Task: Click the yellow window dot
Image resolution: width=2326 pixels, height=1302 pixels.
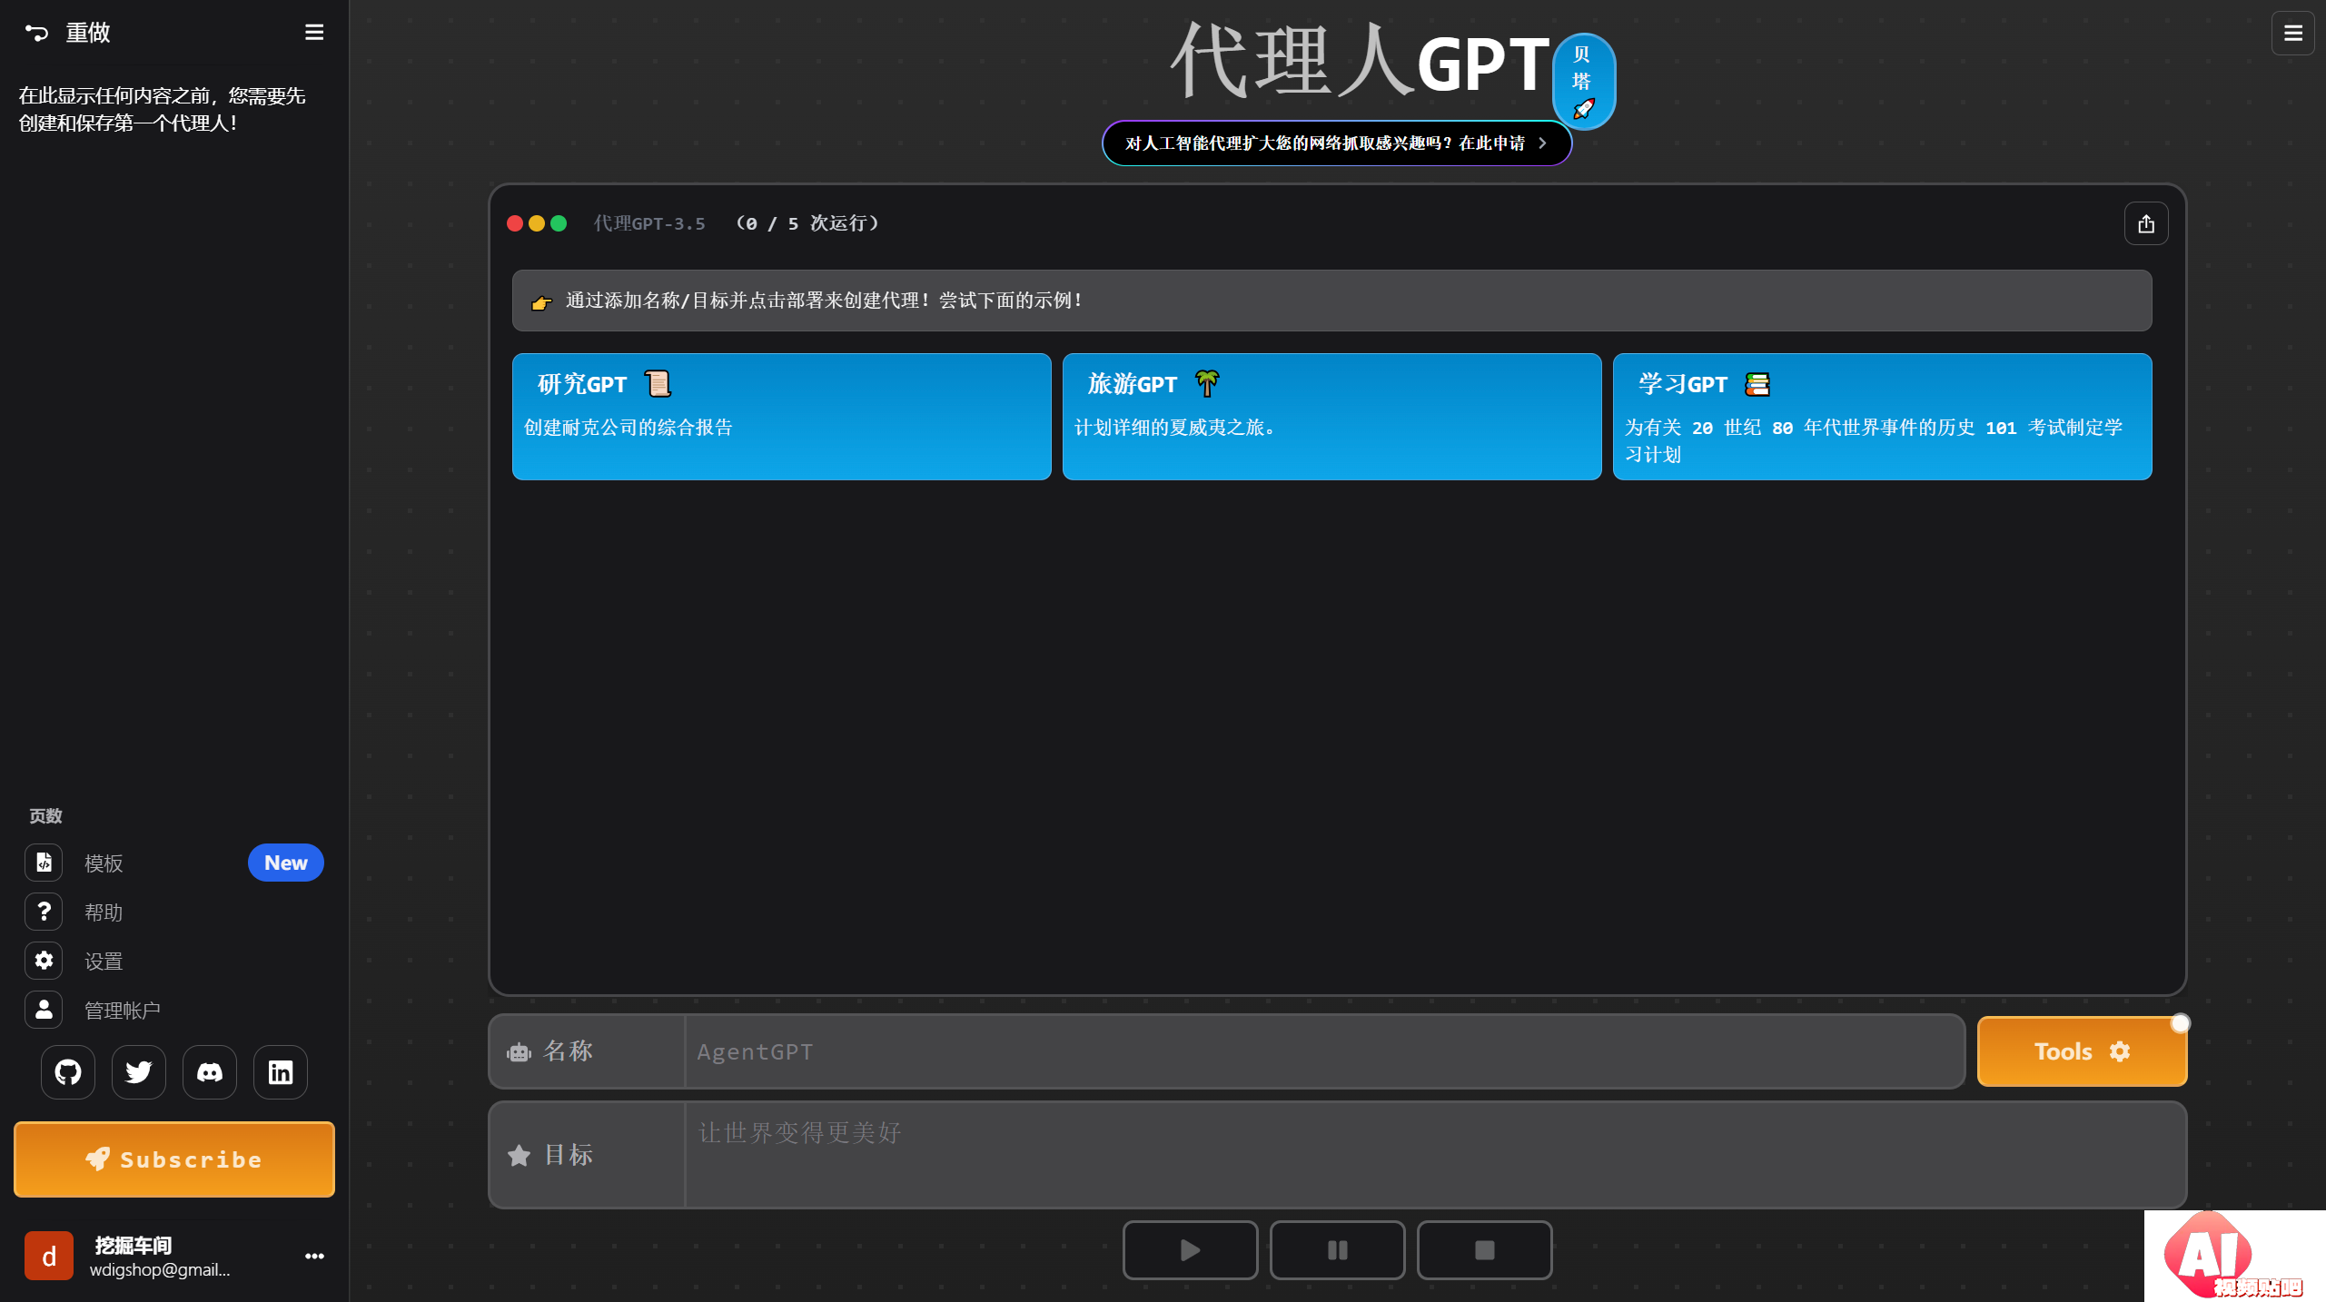Action: [x=537, y=223]
